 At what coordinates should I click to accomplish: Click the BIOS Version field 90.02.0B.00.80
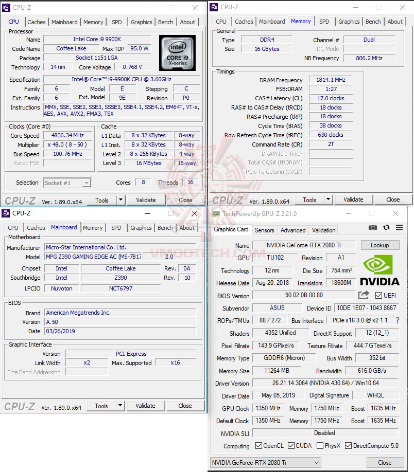tap(304, 295)
